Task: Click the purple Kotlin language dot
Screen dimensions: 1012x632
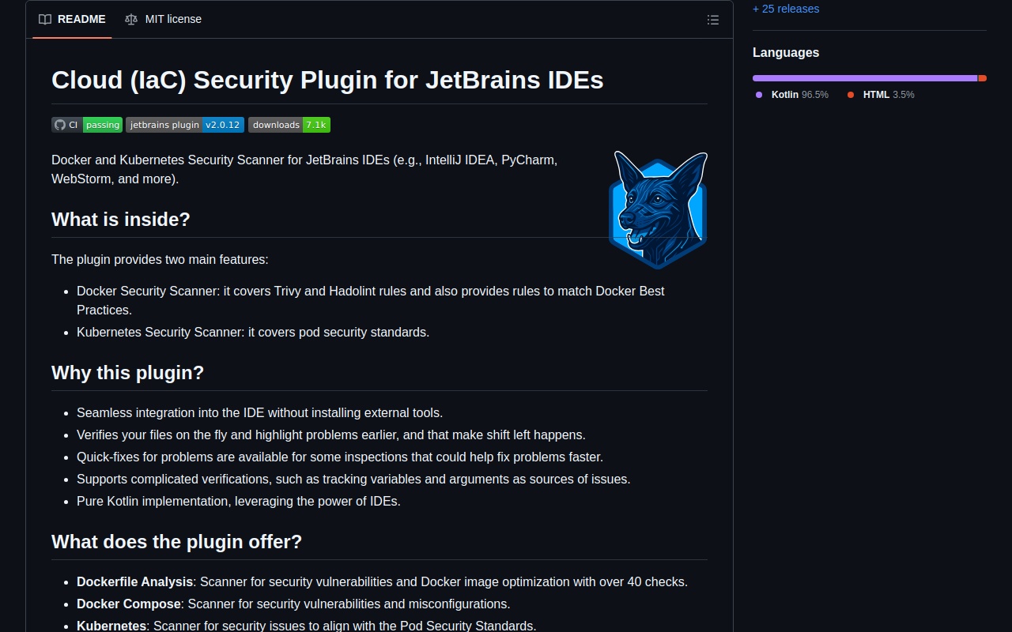Action: (x=759, y=95)
